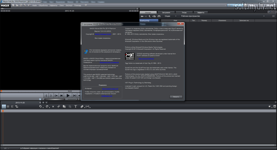Viewport: 277px width, 150px height.
Task: Open the redo history dropdown
Action: [49, 107]
